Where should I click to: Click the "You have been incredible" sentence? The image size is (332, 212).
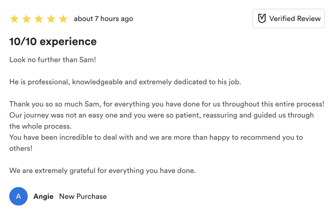point(156,137)
